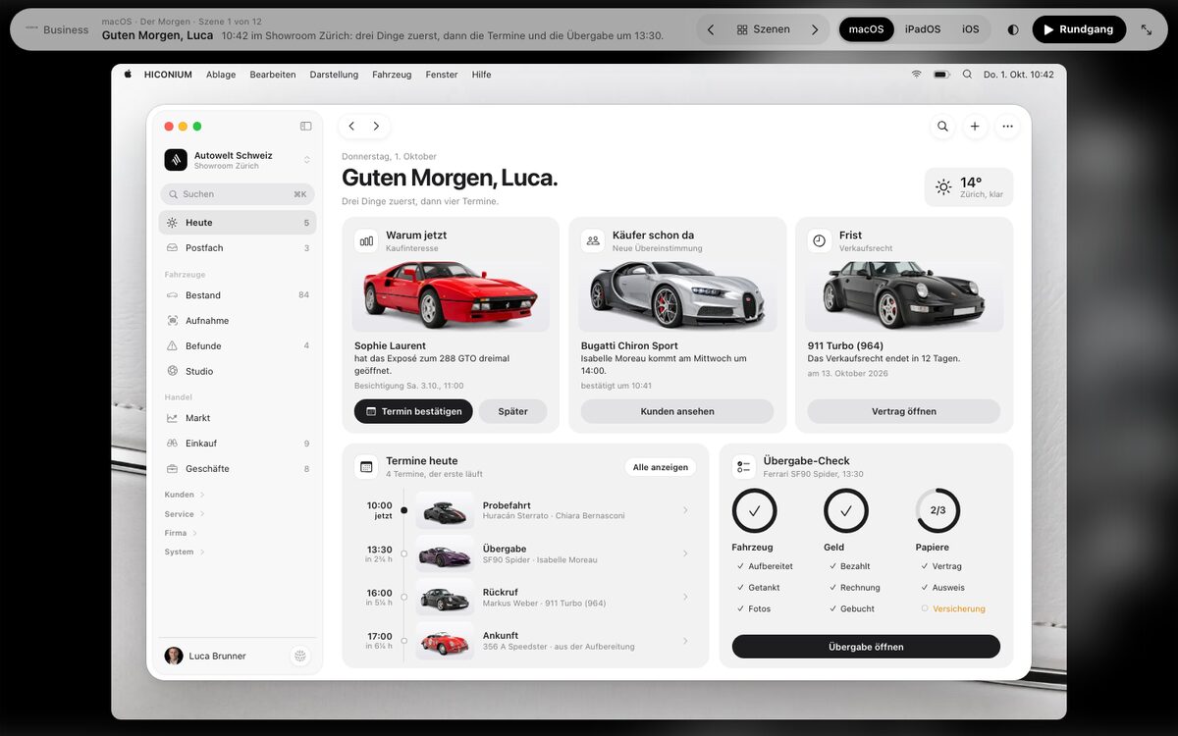Click the Termine heute calendar icon
The width and height of the screenshot is (1178, 736).
(366, 467)
